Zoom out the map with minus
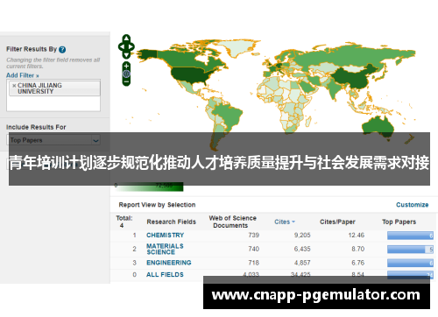Image resolution: width=438 pixels, height=317 pixels. pyautogui.click(x=126, y=81)
